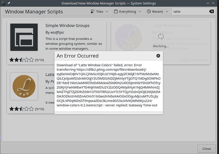Click the pin icon in title bar

[9, 3]
